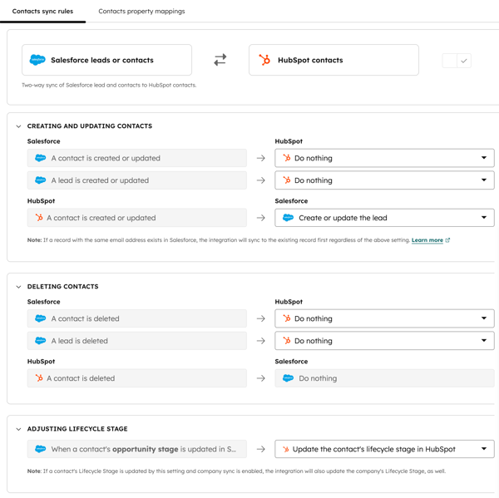Click external link icon beside Learn more
The image size is (499, 498).
point(447,240)
